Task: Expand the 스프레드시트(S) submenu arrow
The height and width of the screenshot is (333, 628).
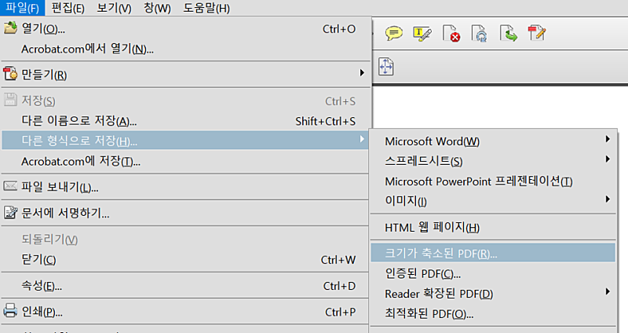Action: (608, 159)
